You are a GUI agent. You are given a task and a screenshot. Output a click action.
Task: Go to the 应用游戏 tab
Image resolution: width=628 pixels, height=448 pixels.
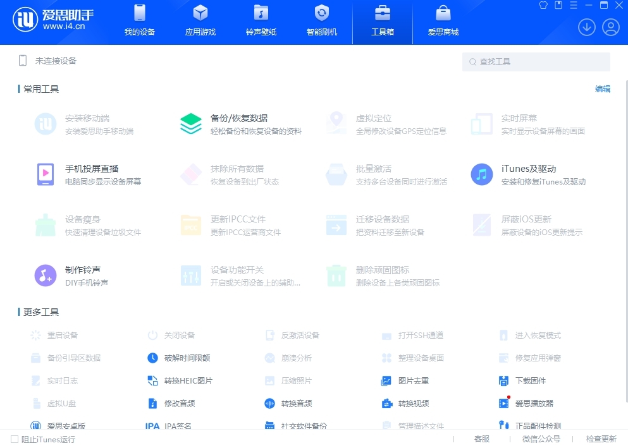(x=200, y=21)
